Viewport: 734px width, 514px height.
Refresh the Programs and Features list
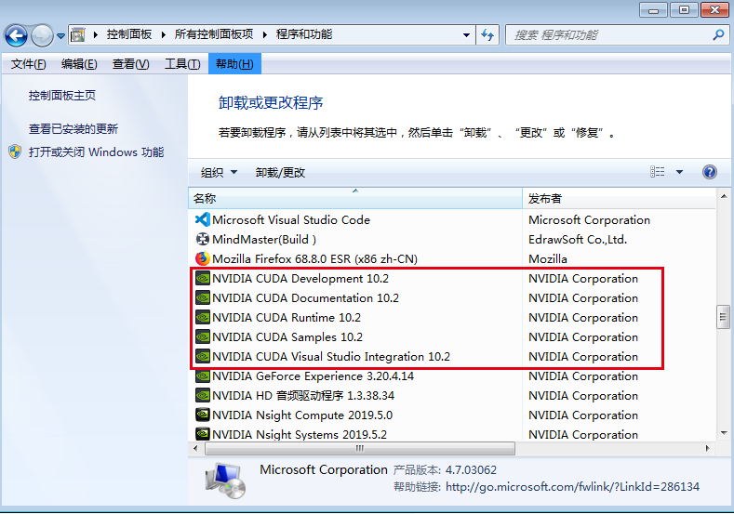coord(487,35)
